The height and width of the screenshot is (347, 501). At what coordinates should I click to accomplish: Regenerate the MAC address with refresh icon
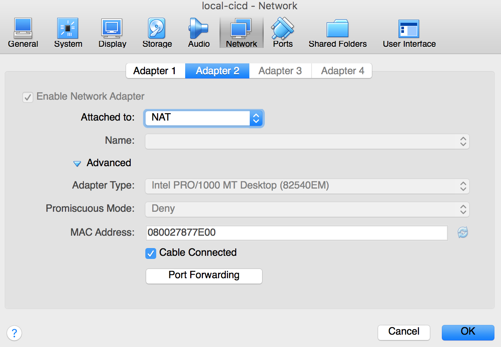(463, 233)
